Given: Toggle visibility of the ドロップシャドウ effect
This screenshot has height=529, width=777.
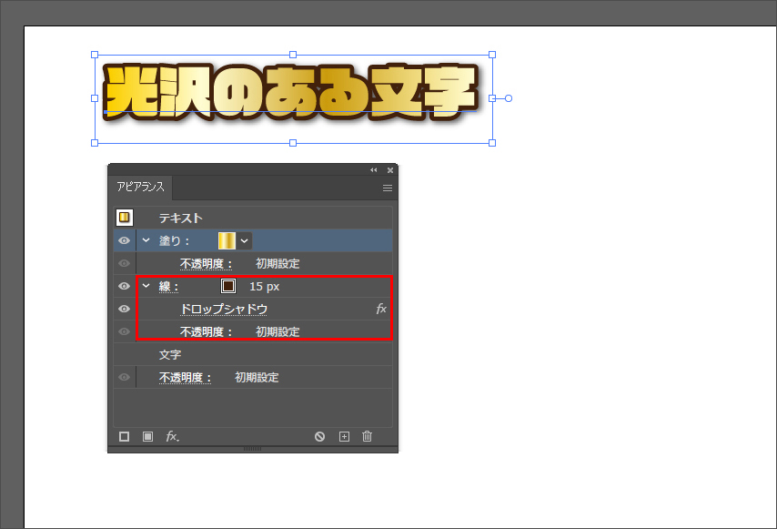Looking at the screenshot, I should click(x=125, y=309).
